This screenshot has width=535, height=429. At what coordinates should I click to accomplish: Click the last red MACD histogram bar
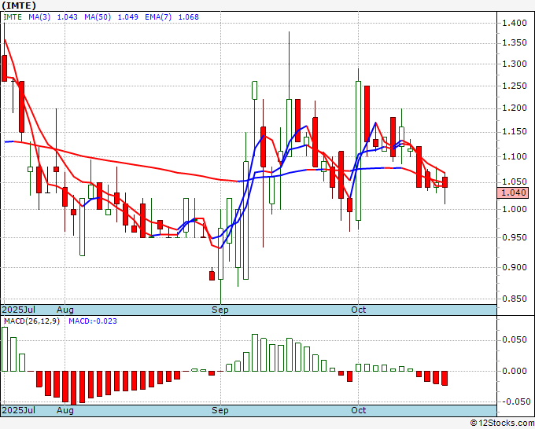point(445,378)
